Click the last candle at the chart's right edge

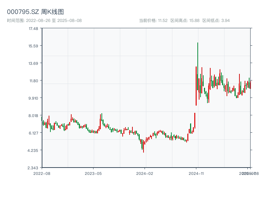[250, 85]
